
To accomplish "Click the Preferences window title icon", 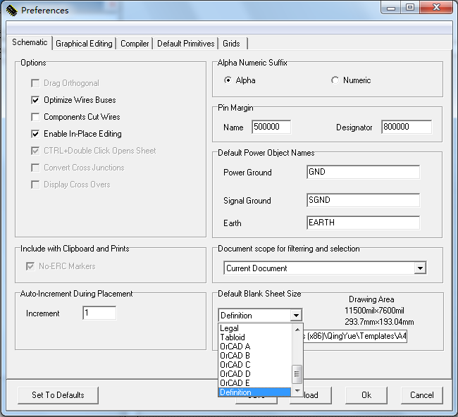I will (x=11, y=10).
